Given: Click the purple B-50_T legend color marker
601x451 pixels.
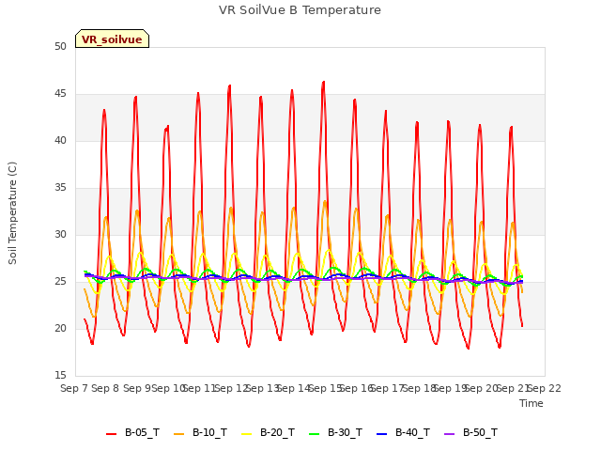Looking at the screenshot, I should [x=449, y=434].
